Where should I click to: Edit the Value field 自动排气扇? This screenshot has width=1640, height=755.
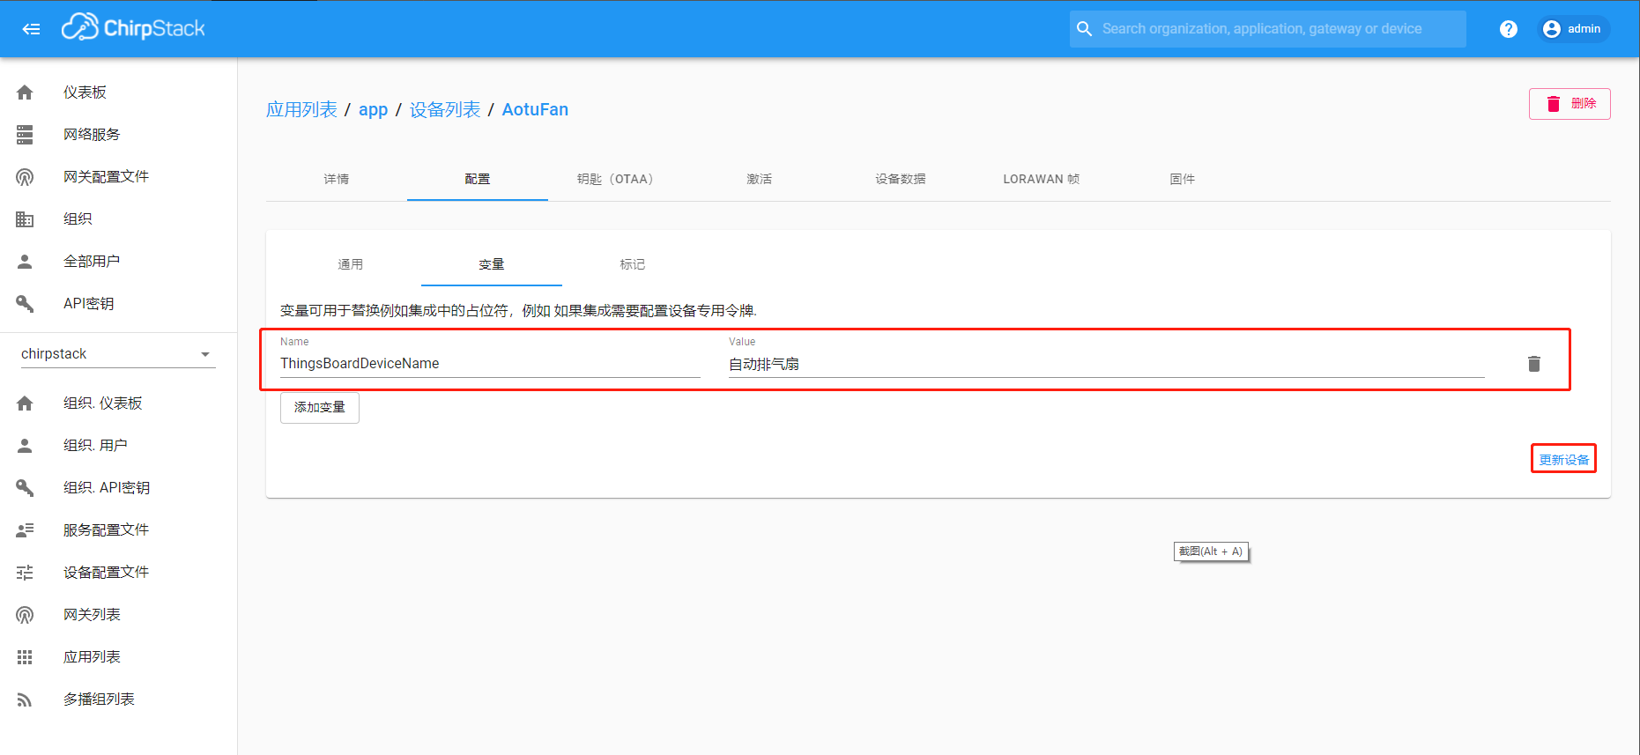point(1107,364)
